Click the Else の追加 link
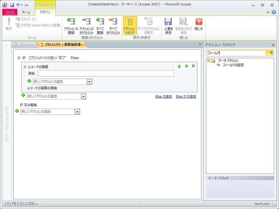Viewport: 279px width, 209px height. (164, 96)
